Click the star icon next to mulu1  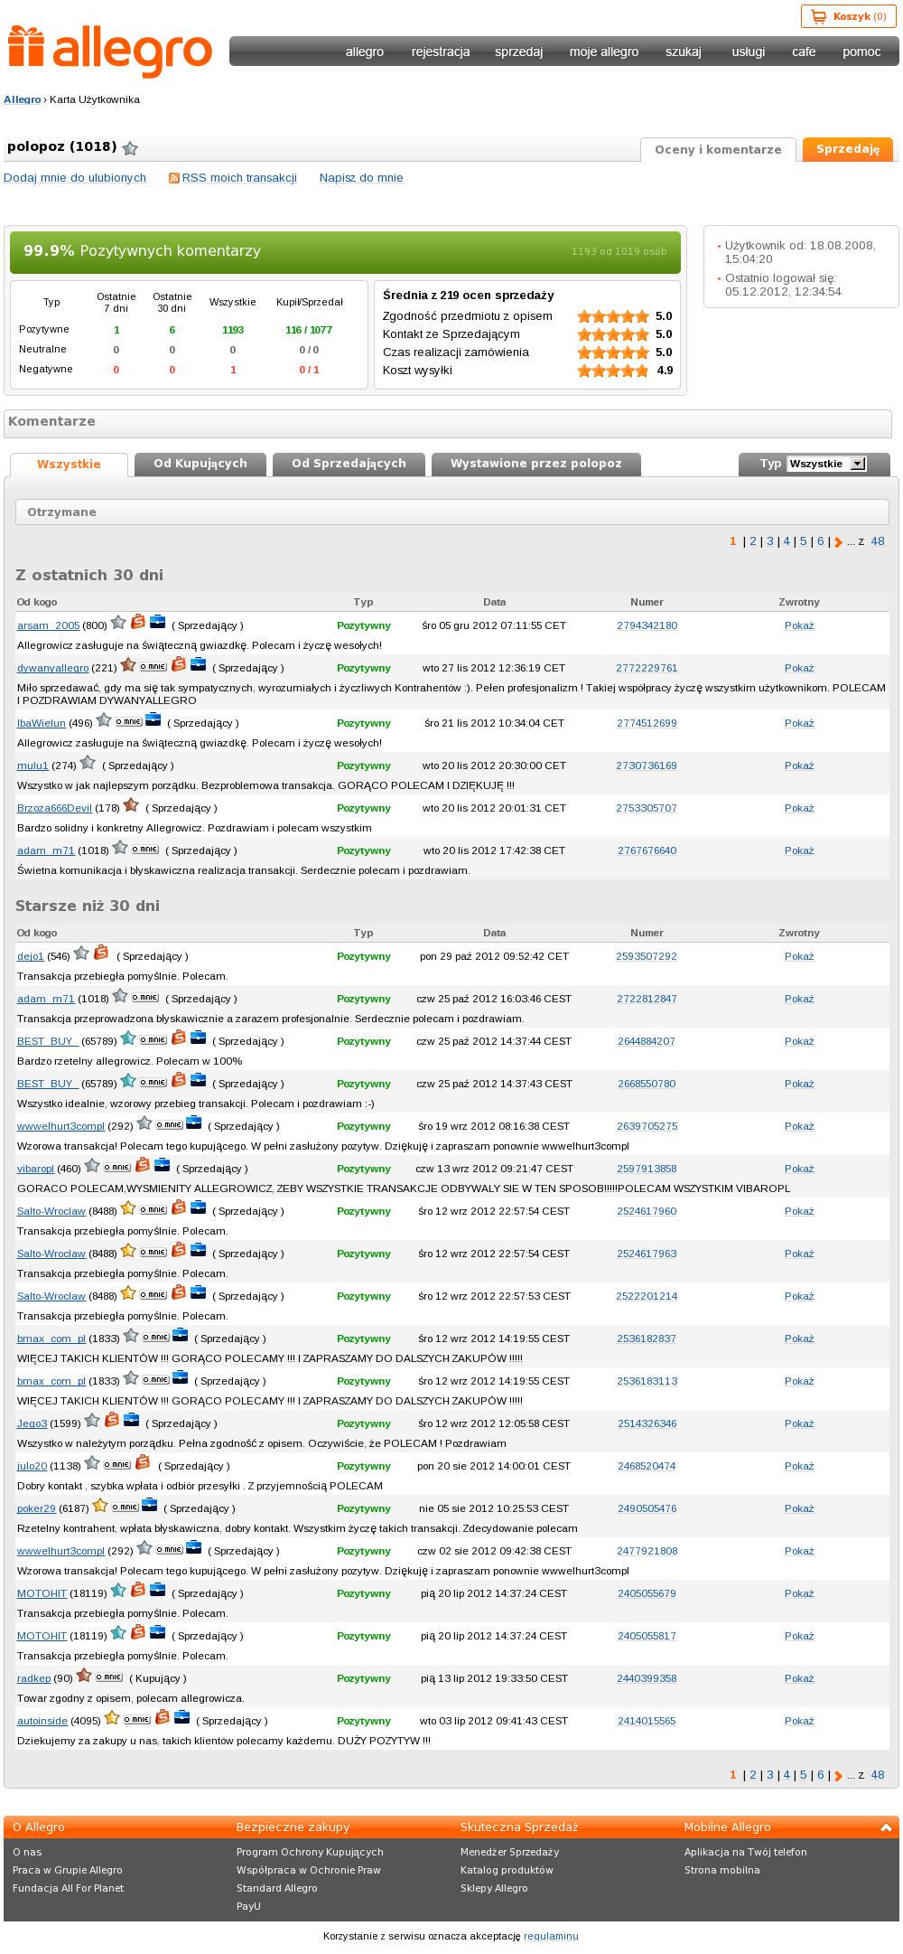coord(88,763)
